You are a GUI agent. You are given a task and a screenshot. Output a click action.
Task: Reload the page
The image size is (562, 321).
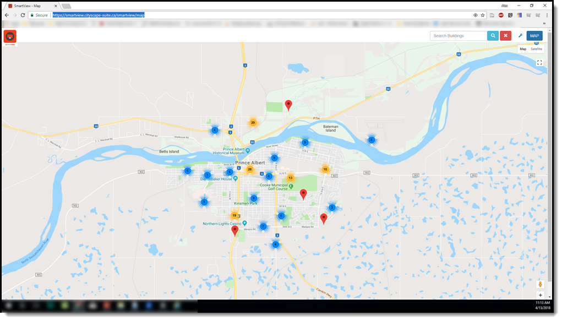pyautogui.click(x=23, y=15)
